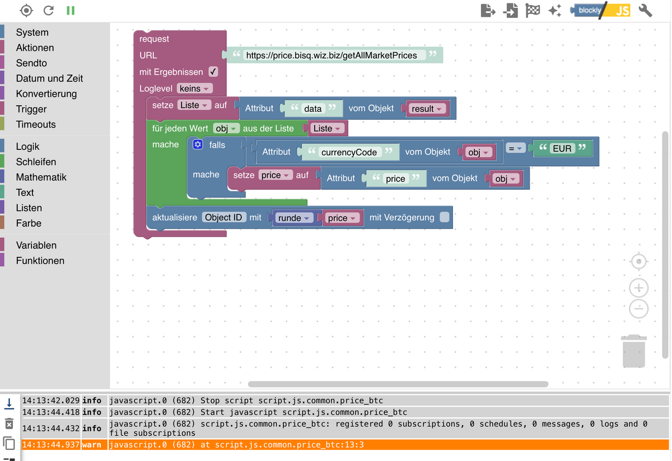This screenshot has width=672, height=461.
Task: Open the 'Liste' variable dropdown in setze block
Action: click(x=194, y=105)
